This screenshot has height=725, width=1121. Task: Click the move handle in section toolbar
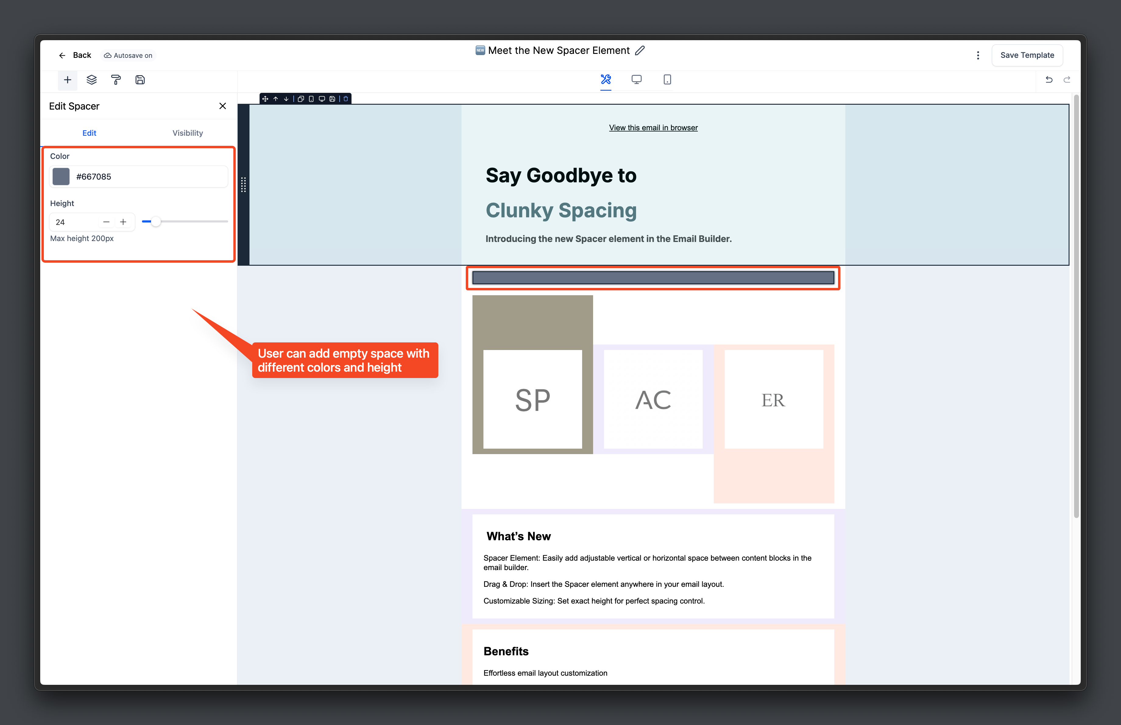click(x=265, y=99)
